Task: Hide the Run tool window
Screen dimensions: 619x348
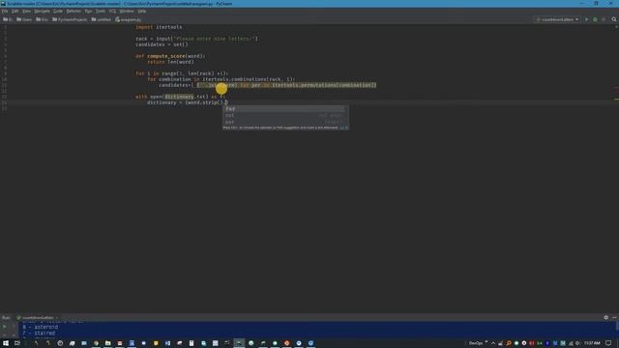Action: tap(614, 318)
